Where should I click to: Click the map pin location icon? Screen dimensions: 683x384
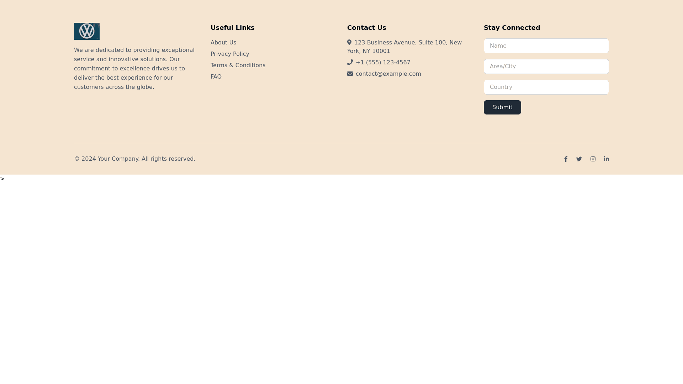(x=349, y=42)
